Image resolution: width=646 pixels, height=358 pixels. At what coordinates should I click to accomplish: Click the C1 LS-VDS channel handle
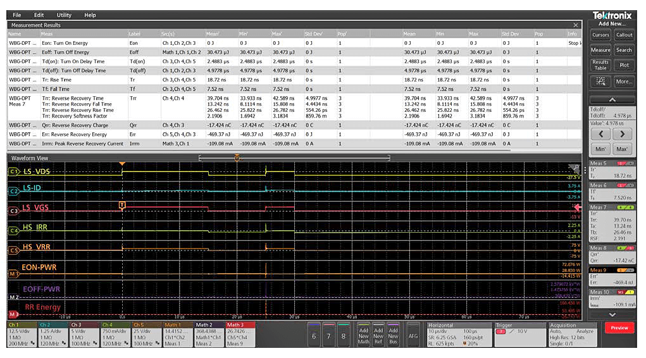[x=13, y=171]
